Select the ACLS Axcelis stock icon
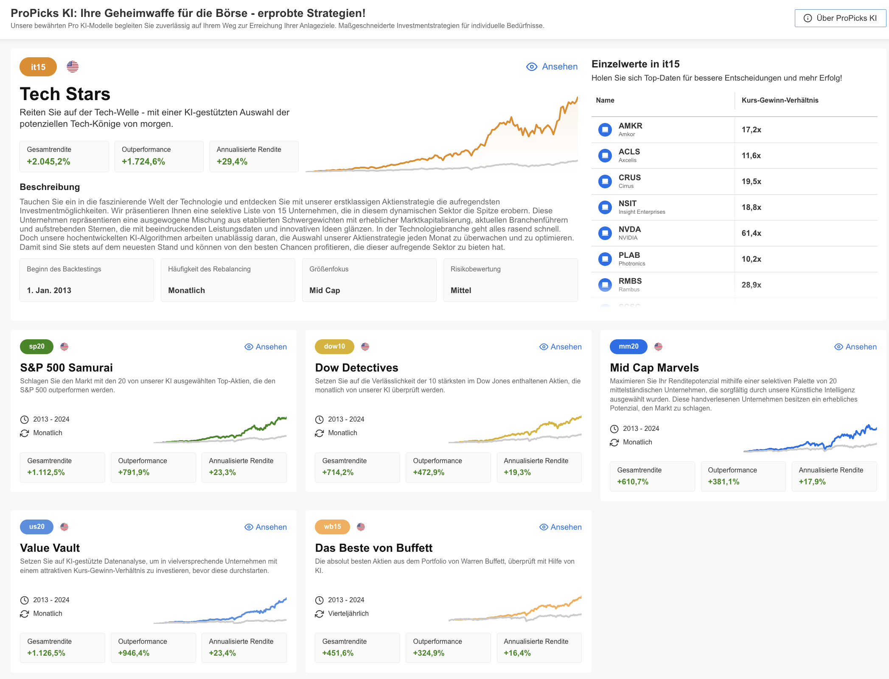Viewport: 889px width, 679px height. (605, 155)
